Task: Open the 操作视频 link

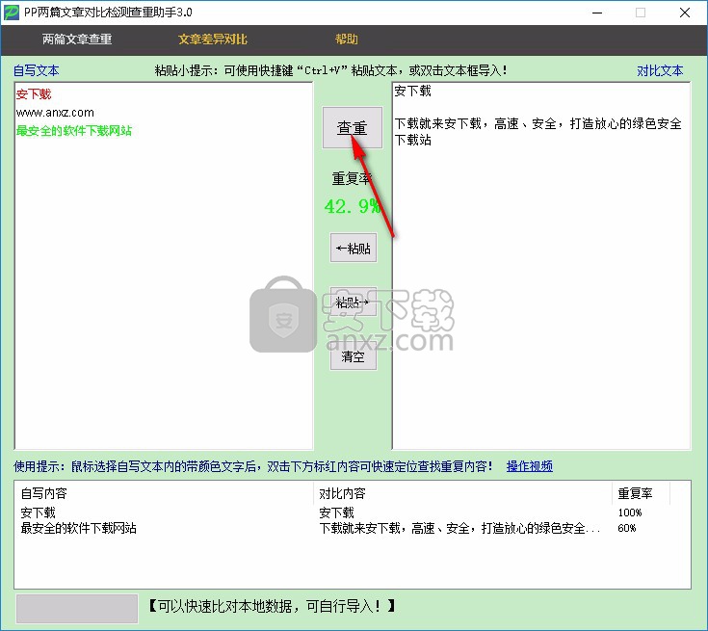Action: click(530, 466)
